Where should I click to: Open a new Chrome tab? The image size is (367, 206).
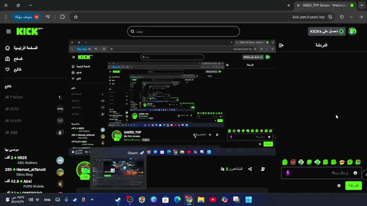pyautogui.click(x=289, y=5)
